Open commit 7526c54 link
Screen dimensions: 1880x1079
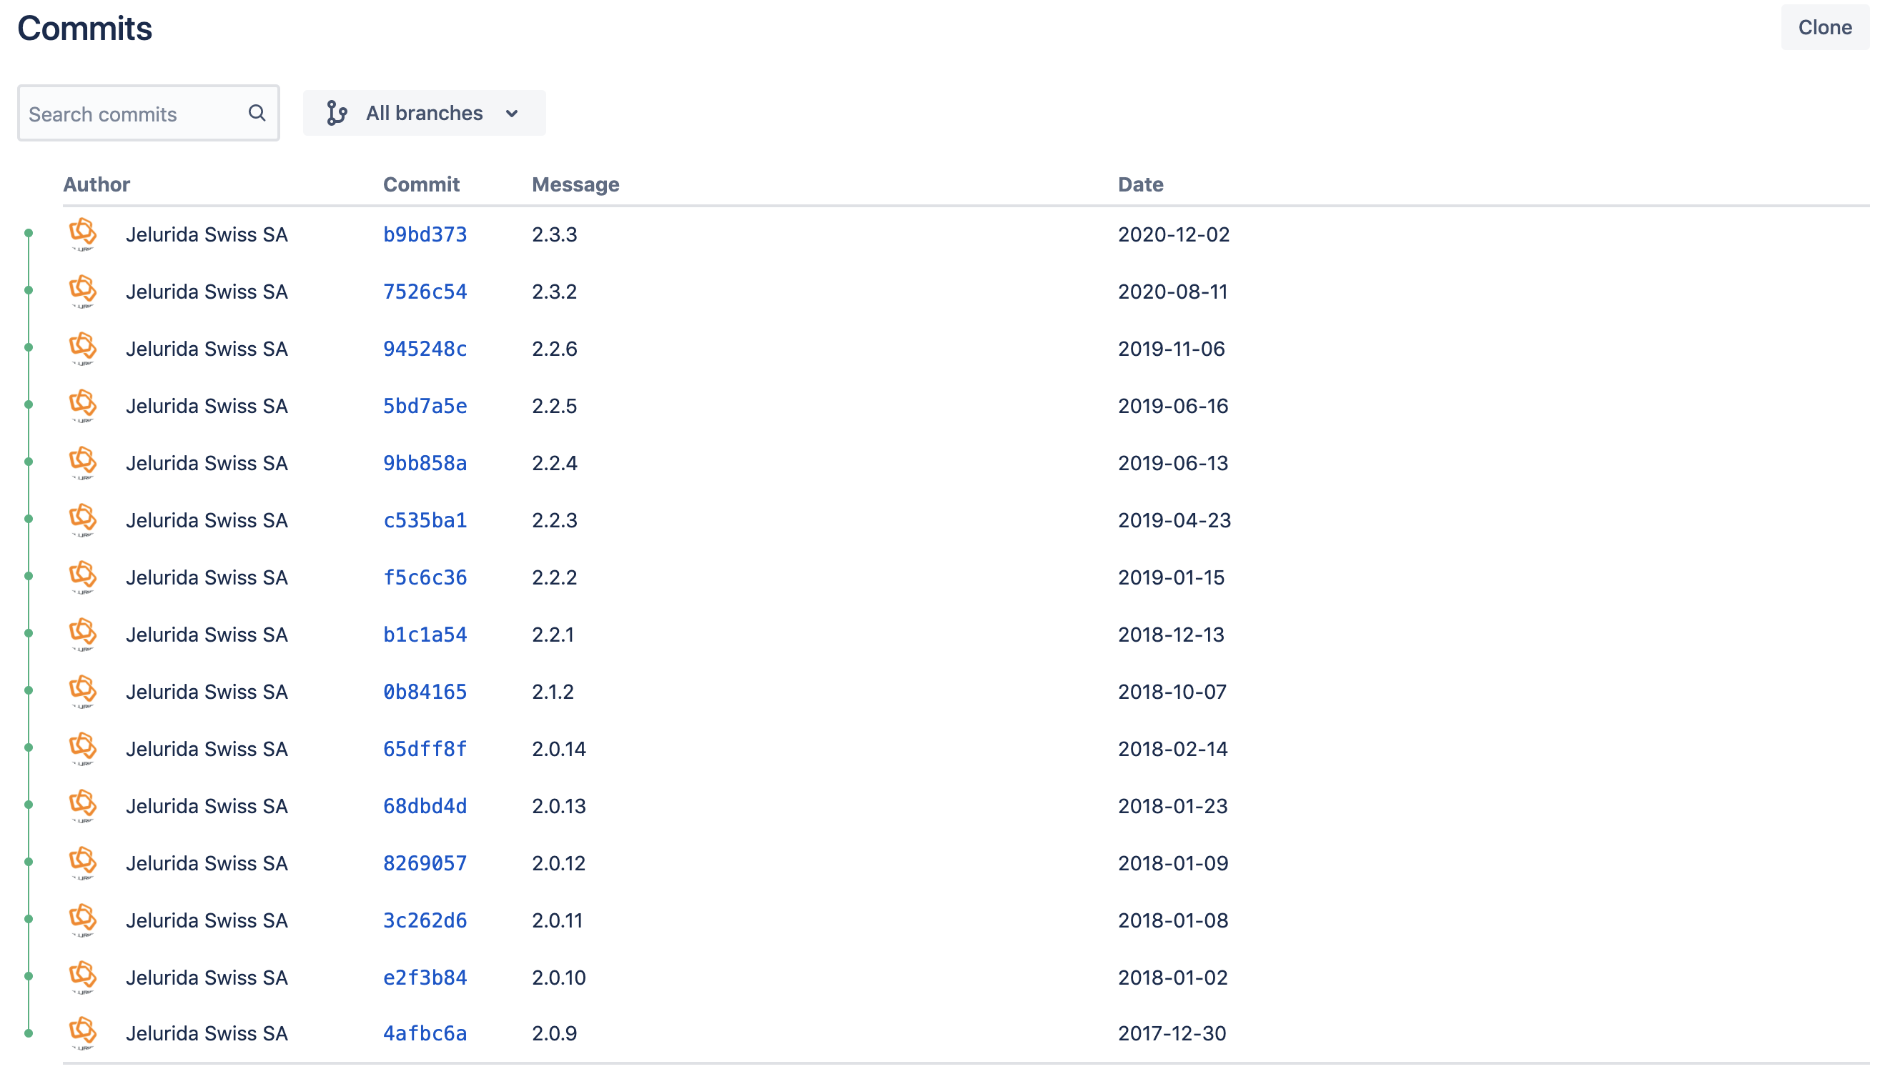coord(425,292)
